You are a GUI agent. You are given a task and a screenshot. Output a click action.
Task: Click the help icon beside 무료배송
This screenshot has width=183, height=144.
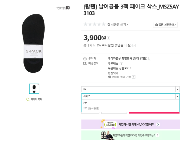pos(121,64)
